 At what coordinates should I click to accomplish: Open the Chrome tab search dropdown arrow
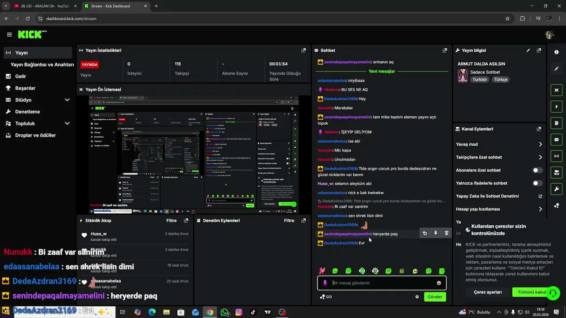(x=6, y=6)
